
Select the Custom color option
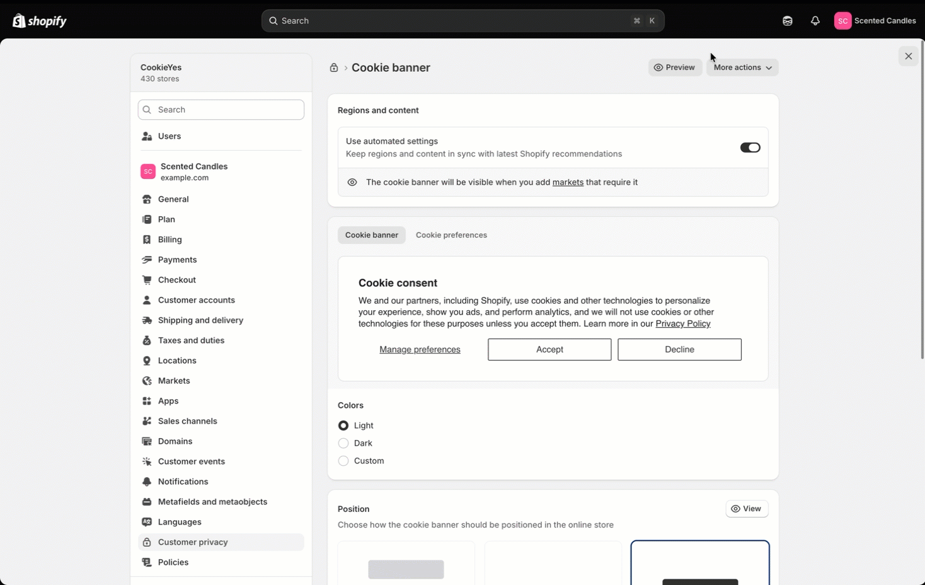coord(343,461)
